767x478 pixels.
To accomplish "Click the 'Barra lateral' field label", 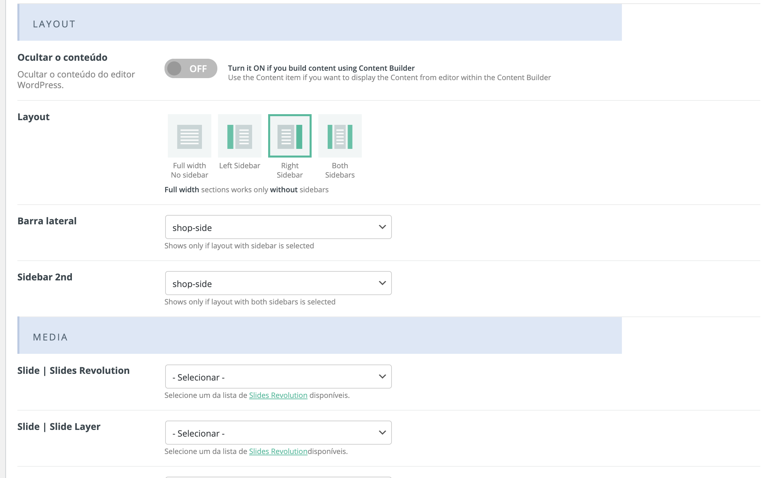I will coord(47,221).
